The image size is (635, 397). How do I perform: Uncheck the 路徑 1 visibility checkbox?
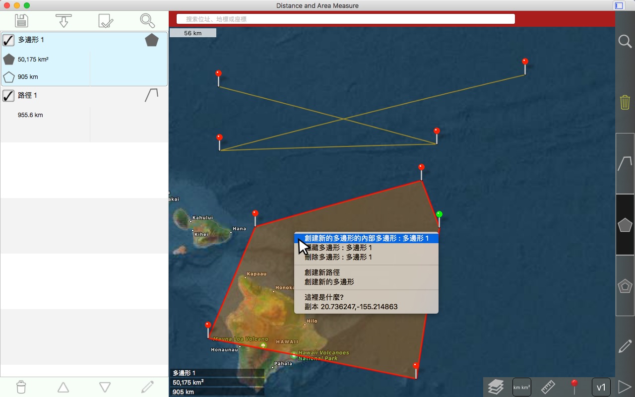8,95
